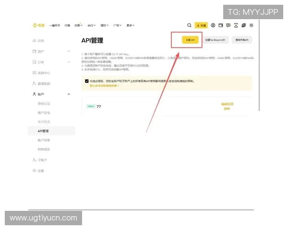288x230 pixels.
Task: Open the 理财 earn dropdown menu
Action: coord(104,25)
